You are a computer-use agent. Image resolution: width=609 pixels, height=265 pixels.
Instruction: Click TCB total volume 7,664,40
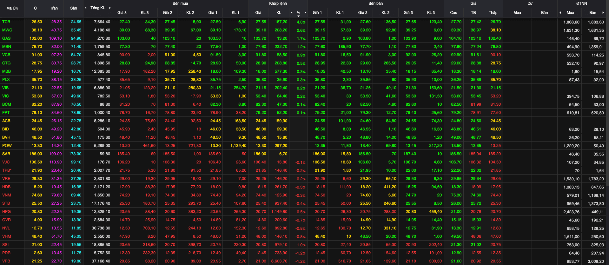[102, 22]
